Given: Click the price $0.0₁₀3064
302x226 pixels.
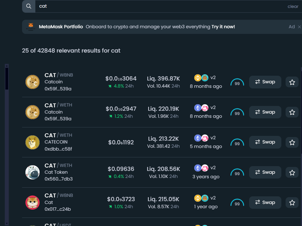Looking at the screenshot, I should 121,79.
